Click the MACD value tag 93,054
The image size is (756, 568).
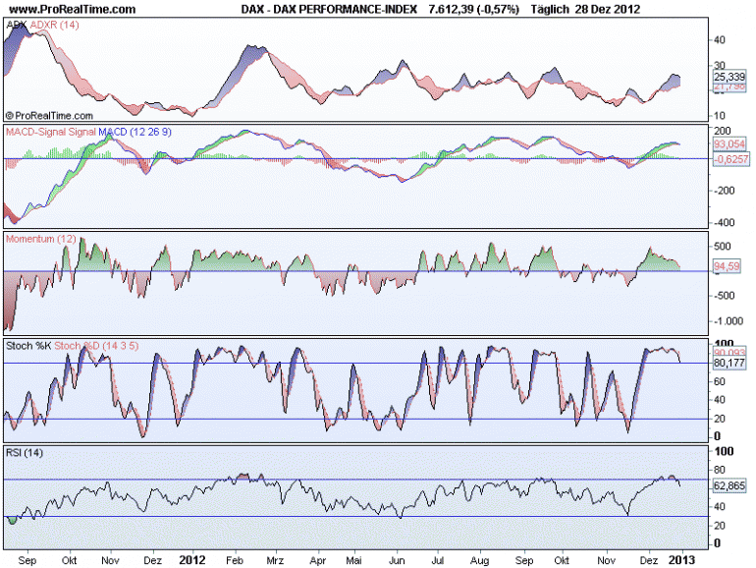coord(729,143)
